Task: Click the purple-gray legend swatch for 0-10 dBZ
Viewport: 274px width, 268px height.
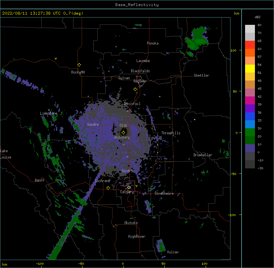Action: (250, 148)
